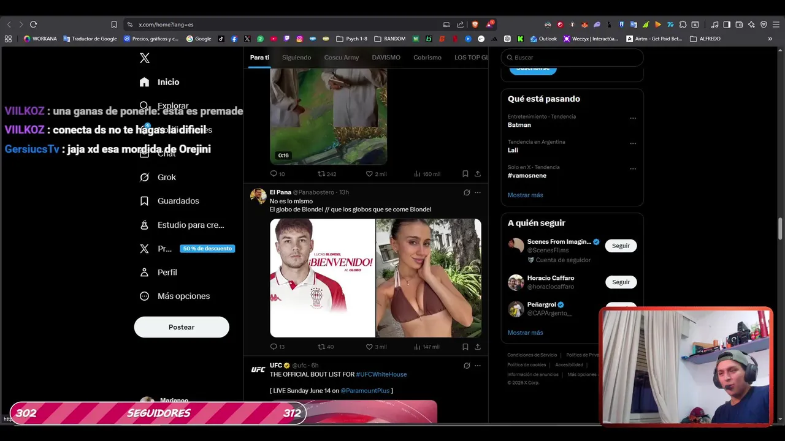Open more options for Batman trend
785x441 pixels.
(x=633, y=118)
